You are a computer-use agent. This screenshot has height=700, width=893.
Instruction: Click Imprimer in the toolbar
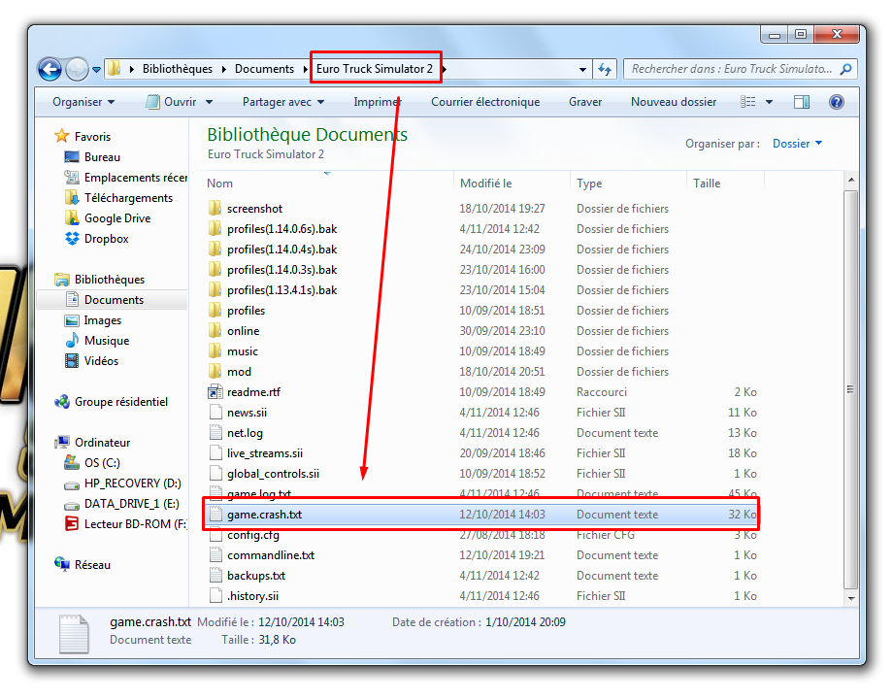click(377, 102)
